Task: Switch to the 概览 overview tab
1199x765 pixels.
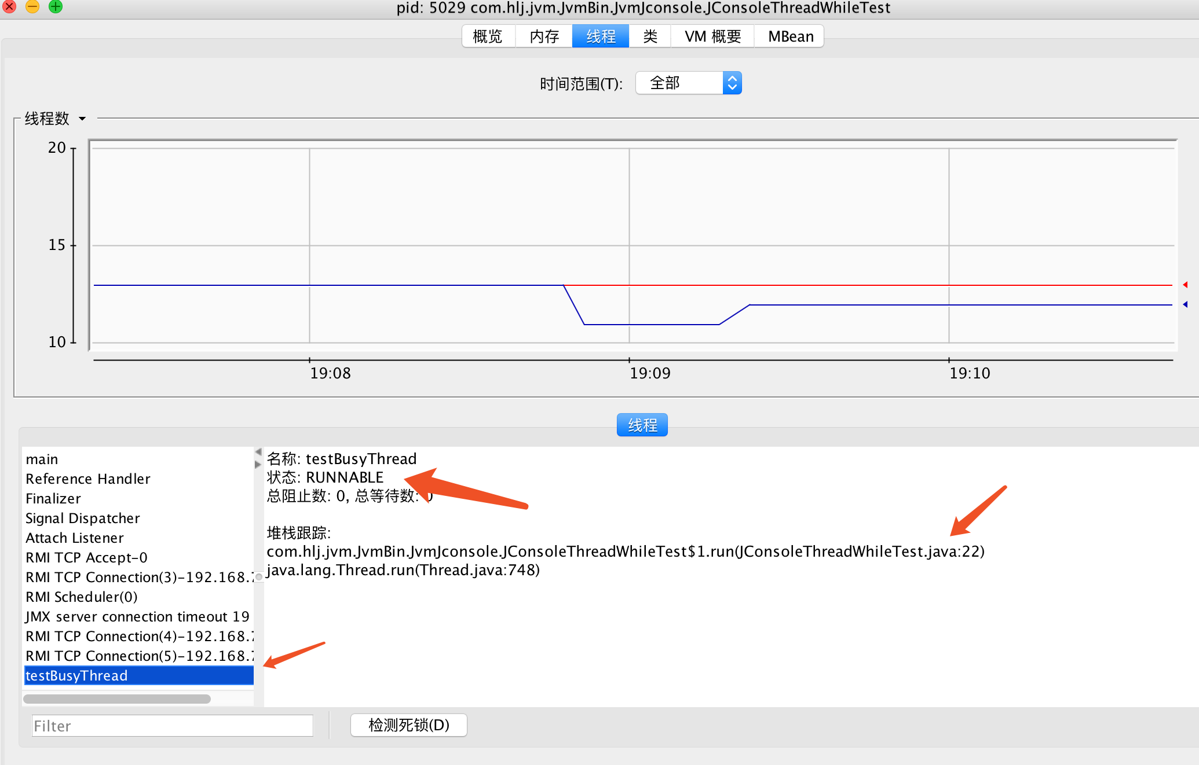Action: point(488,36)
